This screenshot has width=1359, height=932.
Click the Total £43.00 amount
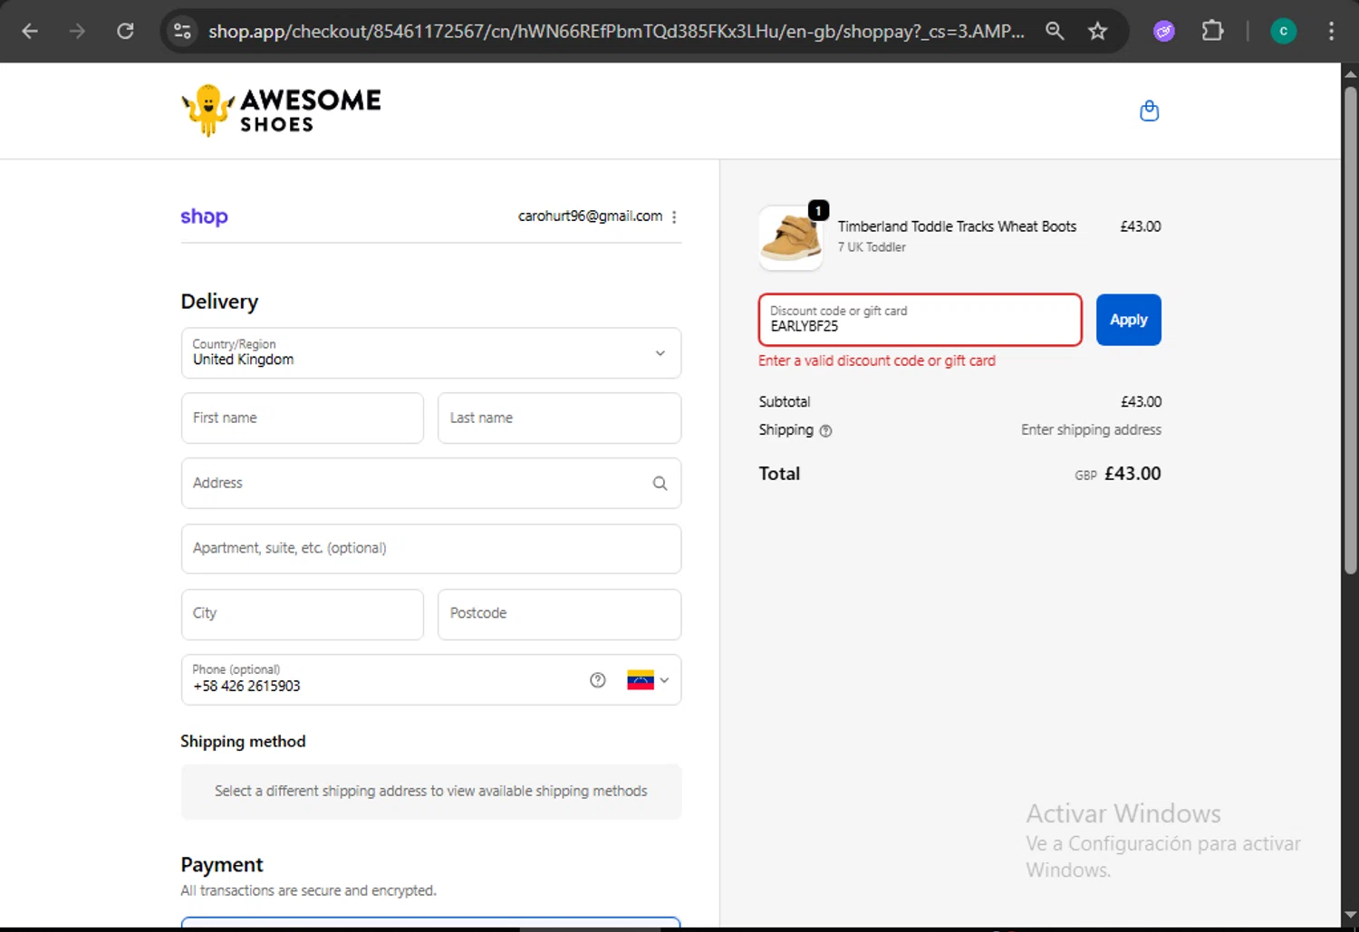coord(1132,474)
